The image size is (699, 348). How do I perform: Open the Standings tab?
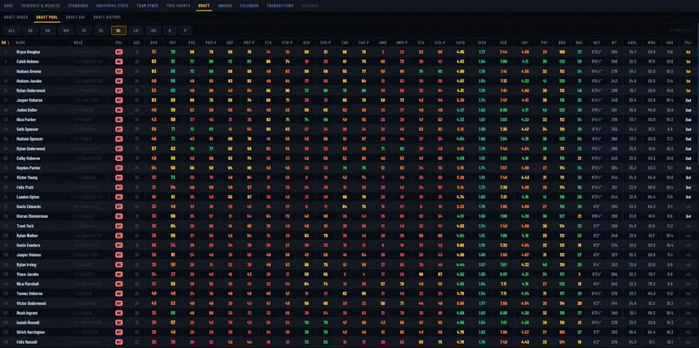coord(78,6)
